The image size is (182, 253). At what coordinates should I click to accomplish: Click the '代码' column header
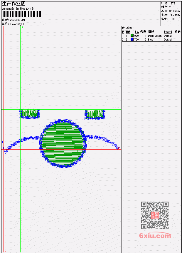pyautogui.click(x=143, y=32)
